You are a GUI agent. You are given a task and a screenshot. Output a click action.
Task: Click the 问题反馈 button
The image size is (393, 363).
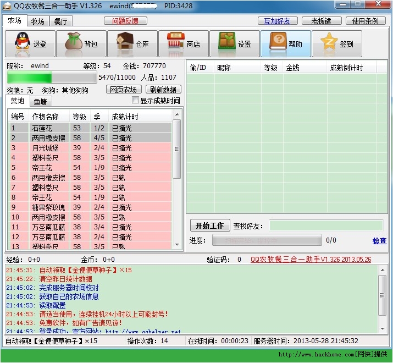click(125, 21)
